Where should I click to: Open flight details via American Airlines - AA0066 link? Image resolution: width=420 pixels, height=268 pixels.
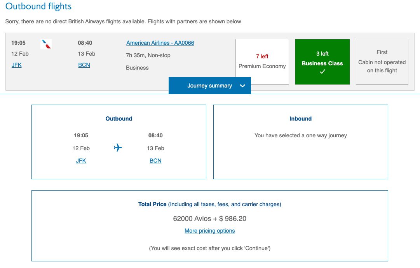[x=160, y=43]
